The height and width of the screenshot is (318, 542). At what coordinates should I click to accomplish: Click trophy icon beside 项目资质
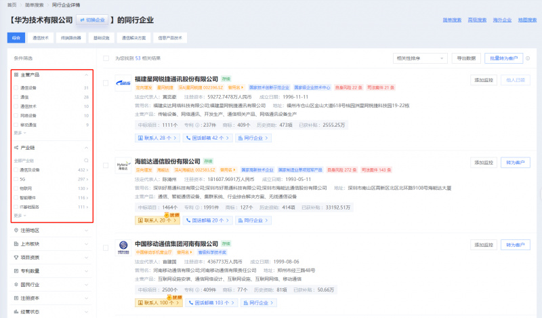tap(16, 258)
